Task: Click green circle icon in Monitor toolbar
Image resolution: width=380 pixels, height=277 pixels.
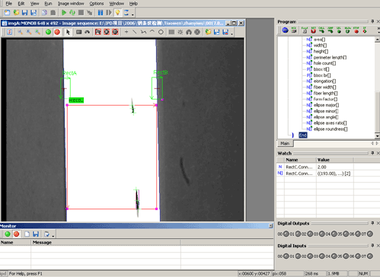Action: [8, 234]
